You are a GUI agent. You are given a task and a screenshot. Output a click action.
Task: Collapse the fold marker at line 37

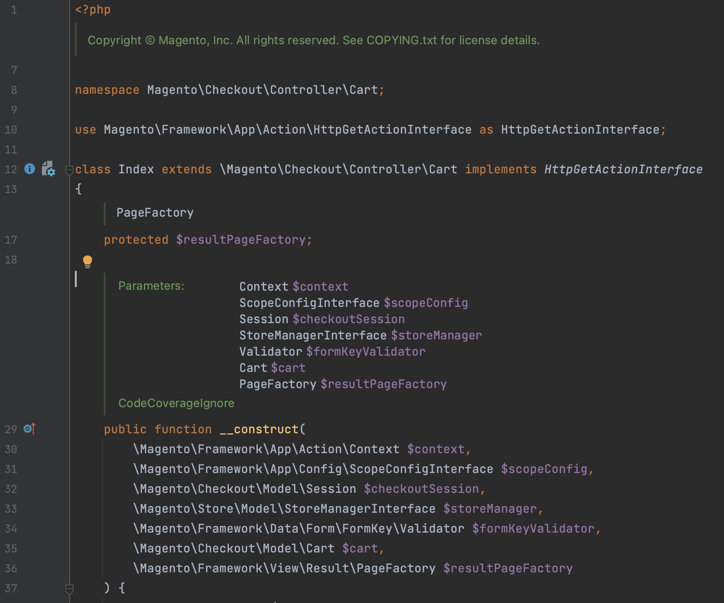69,589
